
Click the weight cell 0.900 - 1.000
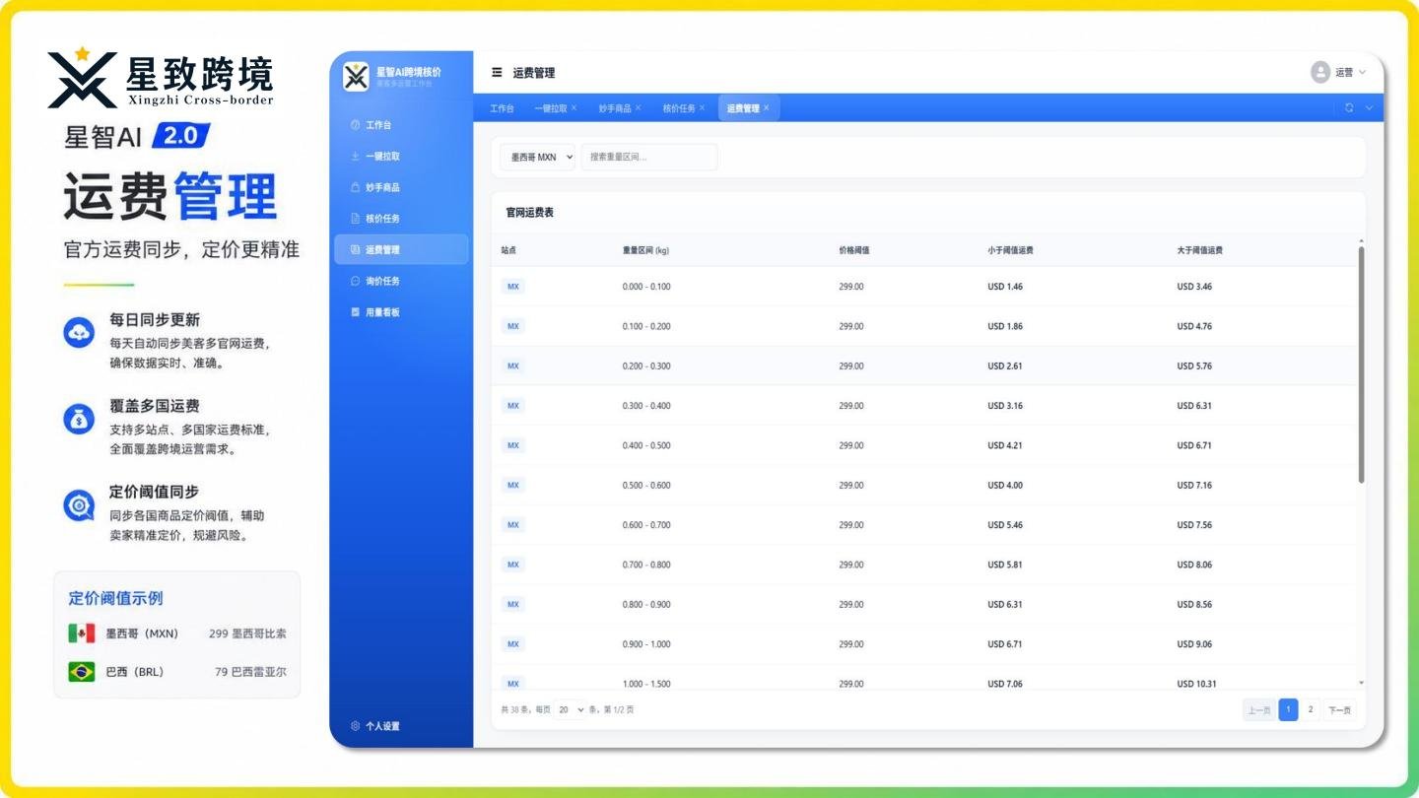click(646, 644)
